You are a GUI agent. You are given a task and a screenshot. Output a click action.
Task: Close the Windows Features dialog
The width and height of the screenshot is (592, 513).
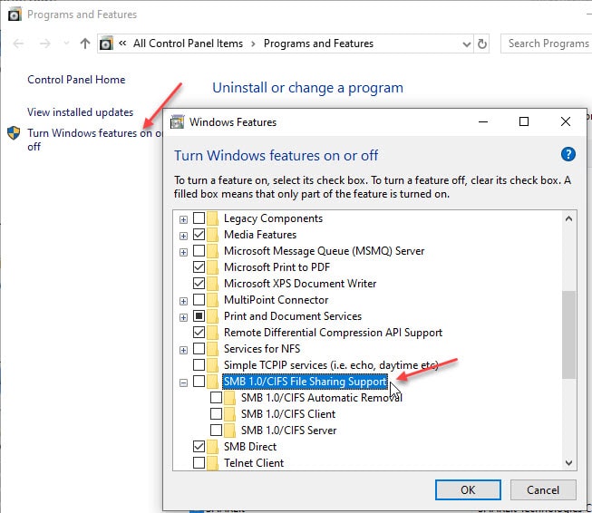[x=566, y=121]
